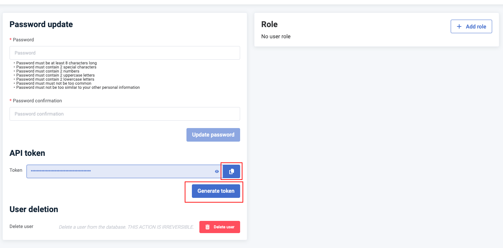Click the red Delete user button label
This screenshot has width=503, height=248.
click(x=224, y=227)
